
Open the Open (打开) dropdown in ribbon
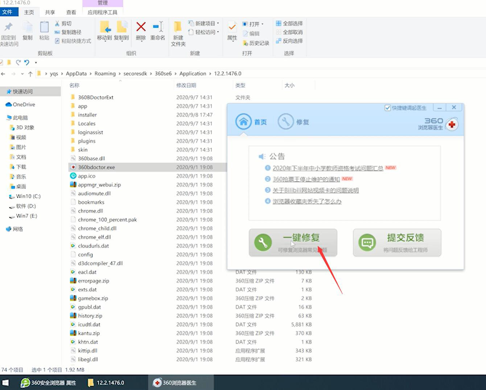pos(253,24)
